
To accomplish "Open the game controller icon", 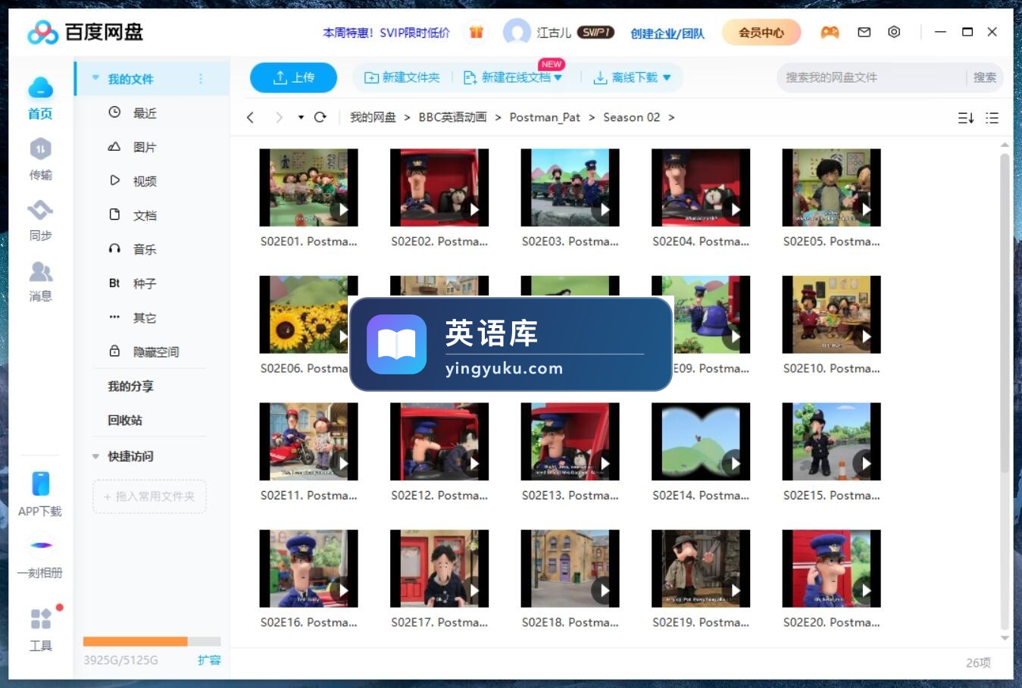I will click(x=830, y=32).
